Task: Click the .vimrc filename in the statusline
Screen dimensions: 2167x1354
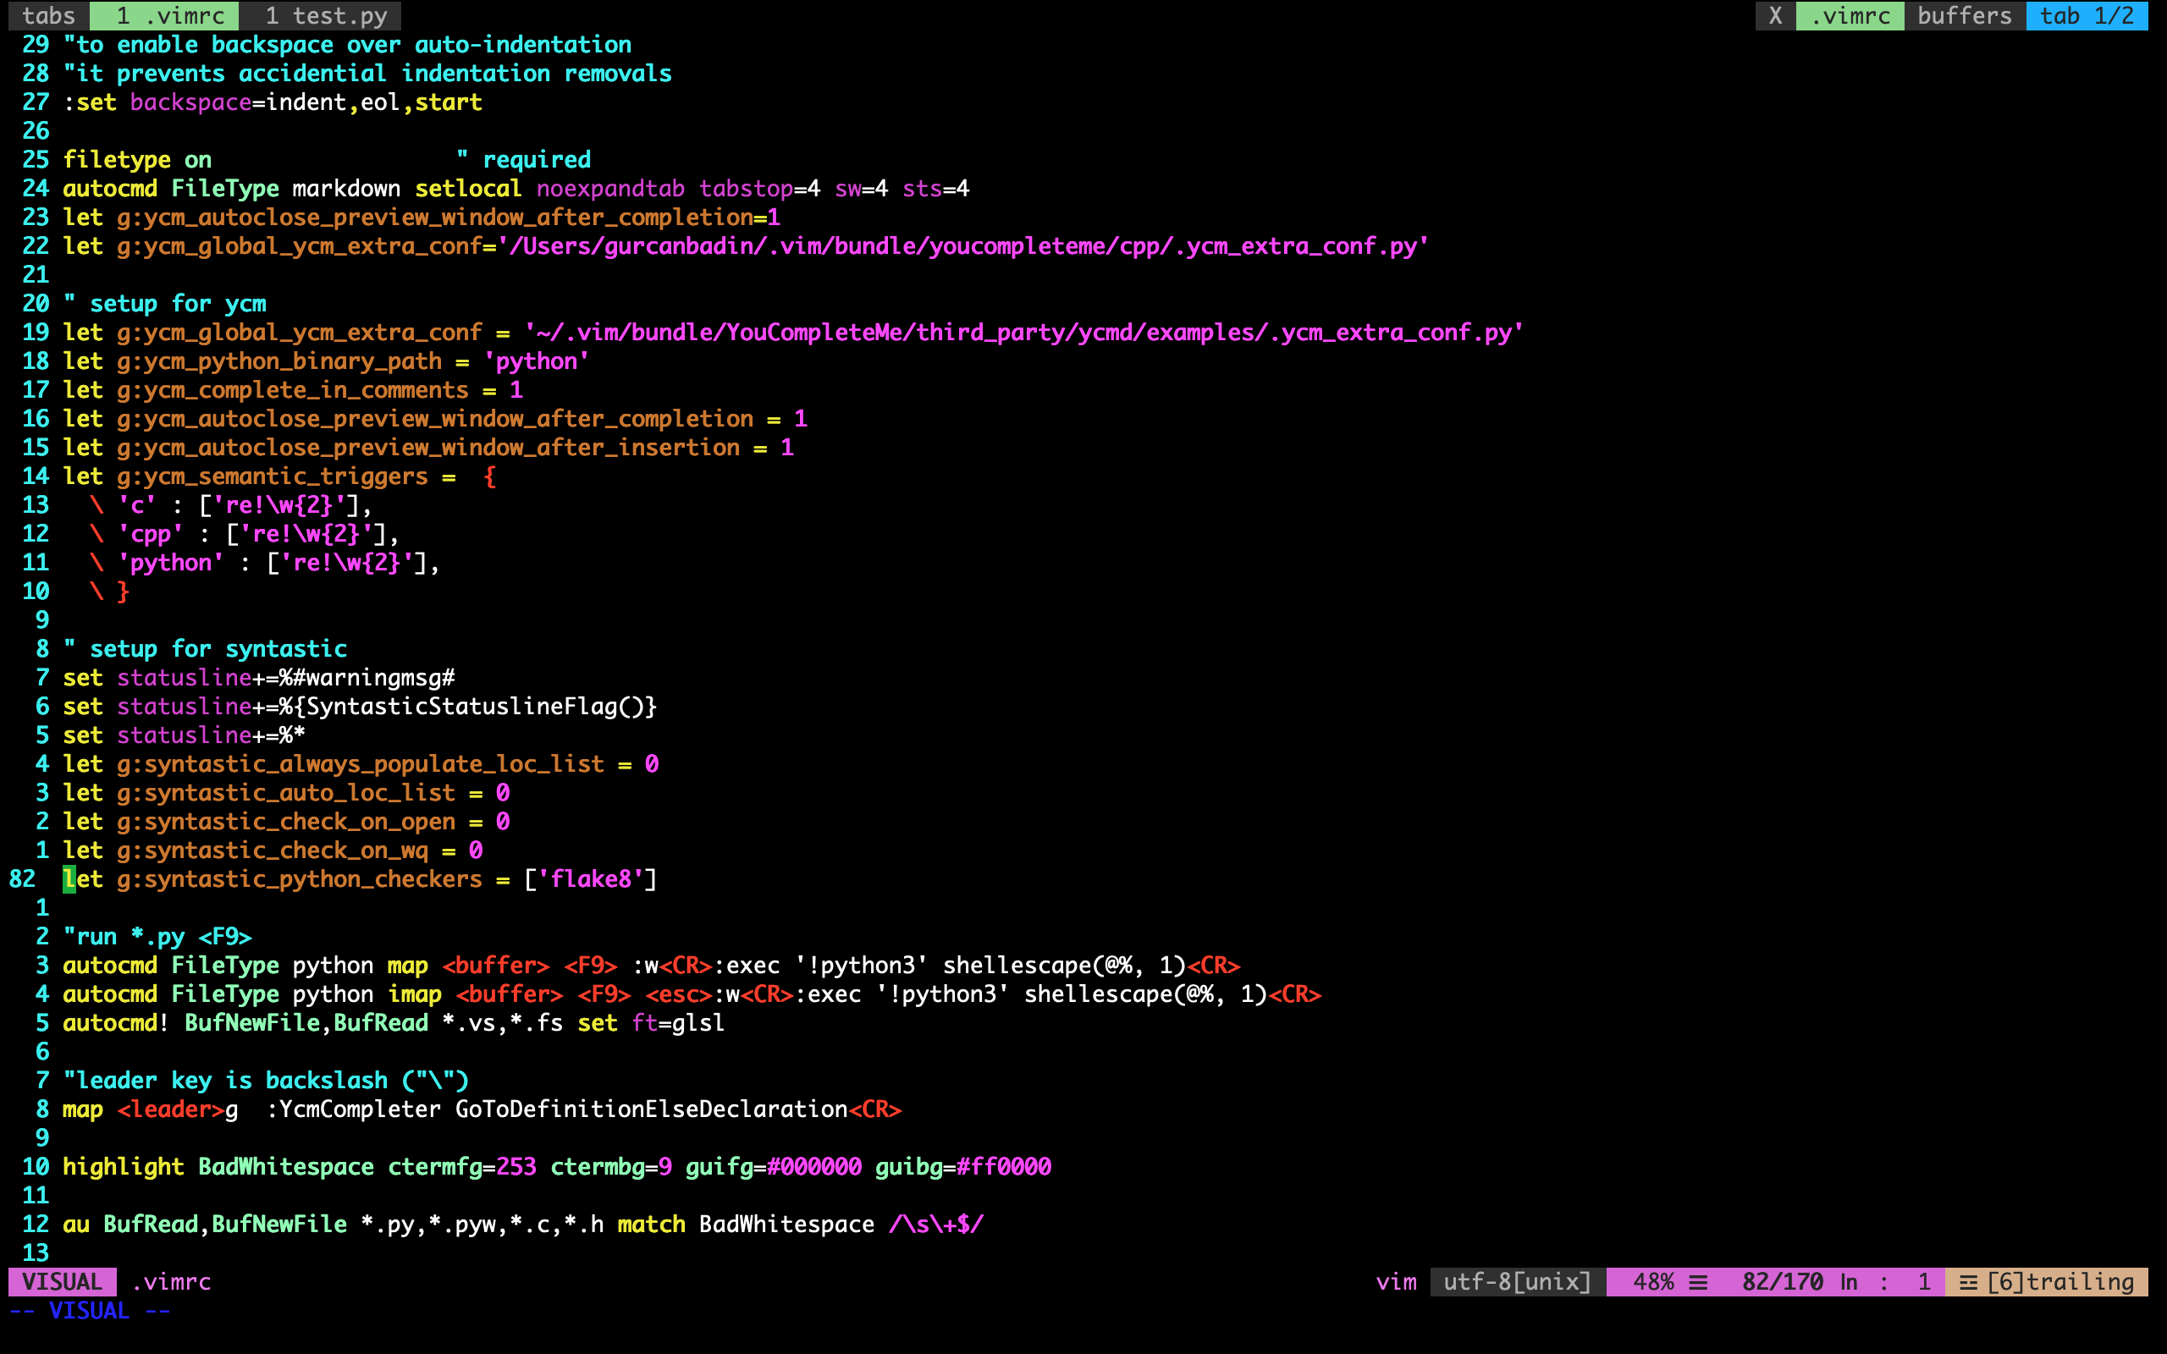Action: coord(172,1282)
